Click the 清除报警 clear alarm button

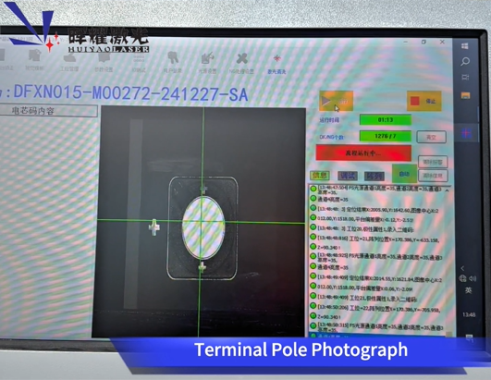click(433, 162)
